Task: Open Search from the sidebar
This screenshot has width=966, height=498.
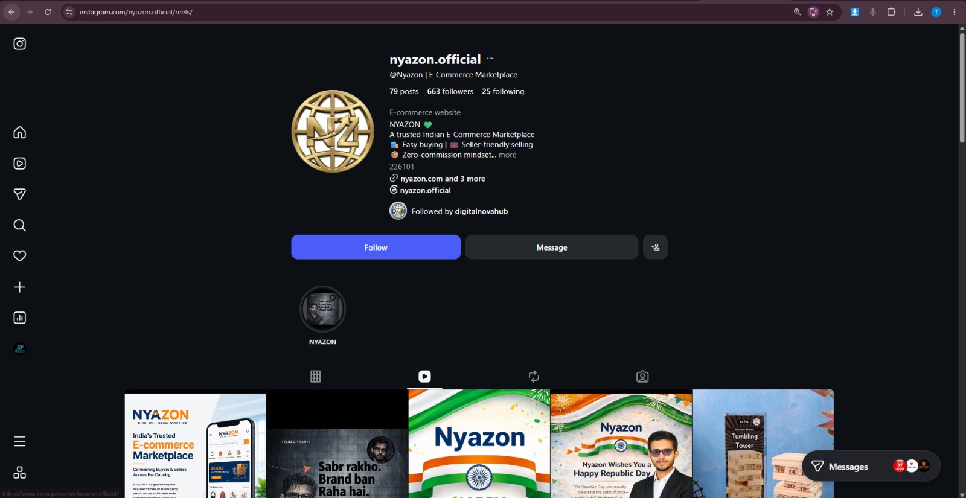Action: [x=20, y=225]
